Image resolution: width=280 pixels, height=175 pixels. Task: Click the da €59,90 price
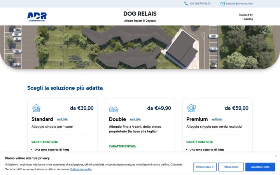236,108
